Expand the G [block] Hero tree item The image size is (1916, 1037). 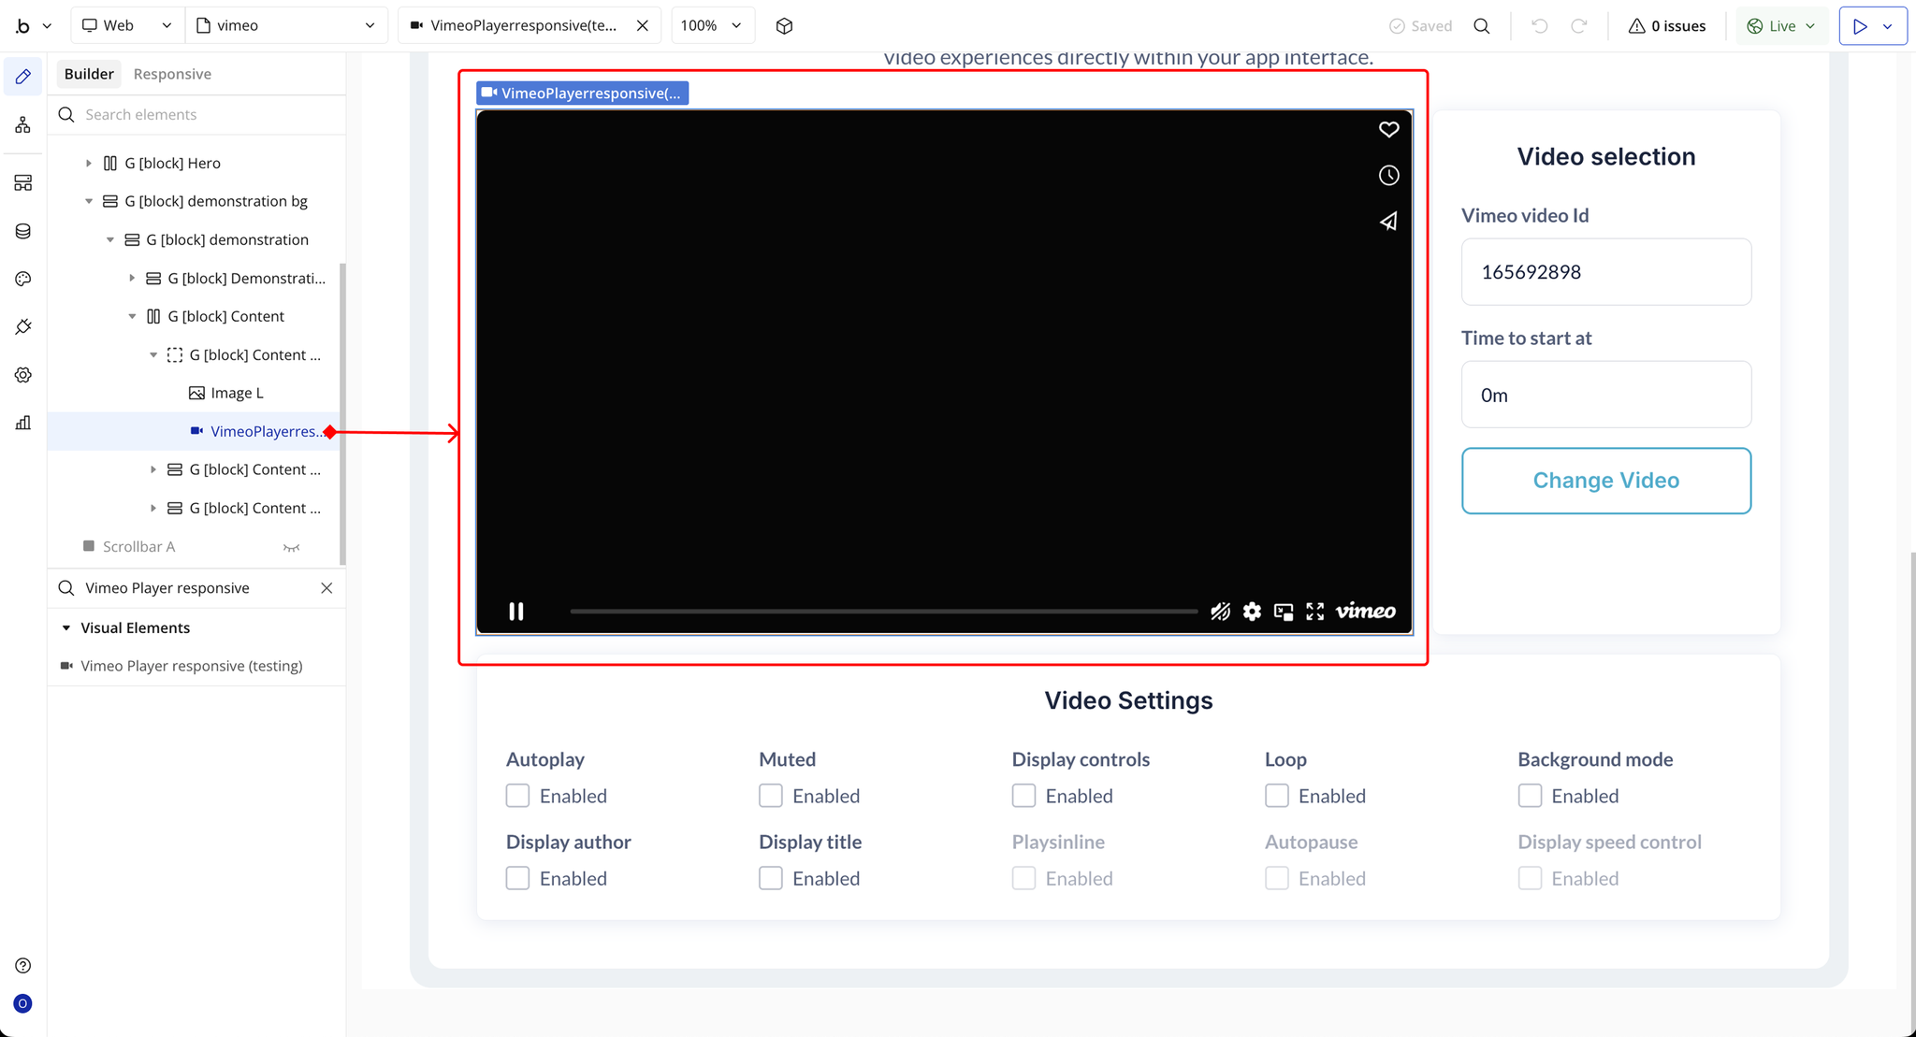[x=89, y=163]
